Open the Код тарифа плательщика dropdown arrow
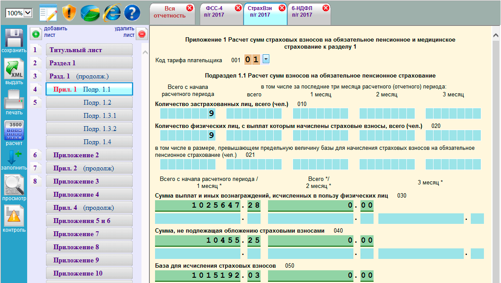Image resolution: width=501 pixels, height=283 pixels. point(266,59)
